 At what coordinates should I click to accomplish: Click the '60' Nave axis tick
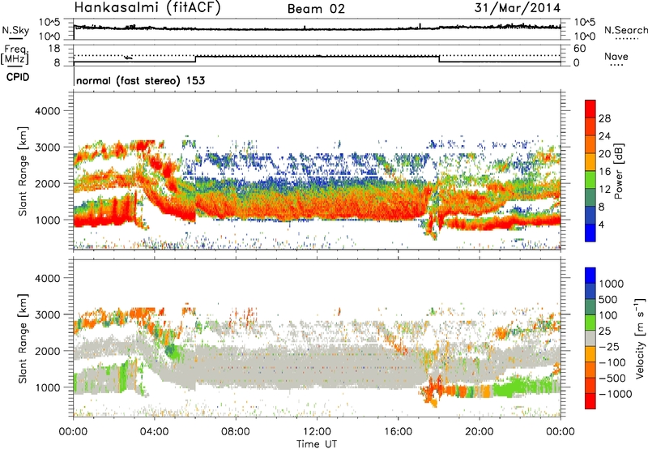(579, 49)
